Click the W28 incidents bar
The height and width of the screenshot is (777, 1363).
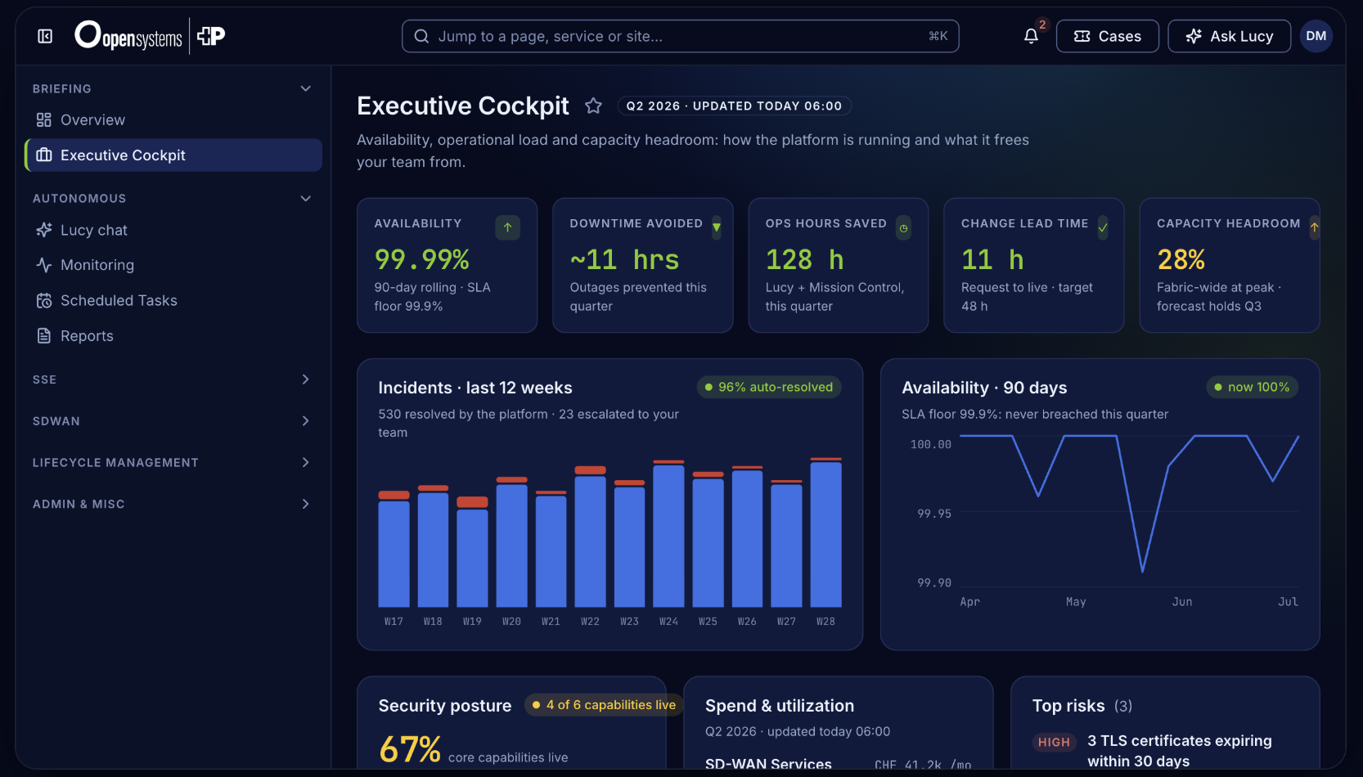(x=825, y=532)
